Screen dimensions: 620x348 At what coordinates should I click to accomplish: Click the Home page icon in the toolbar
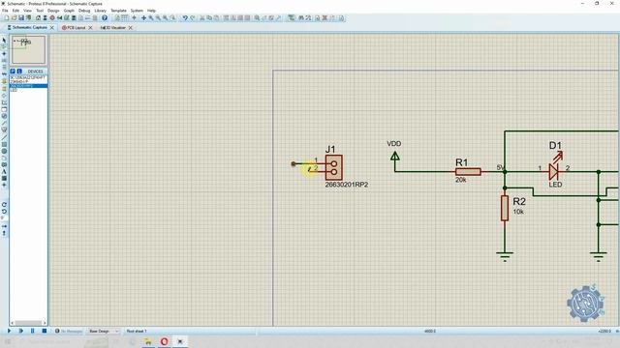(38, 18)
